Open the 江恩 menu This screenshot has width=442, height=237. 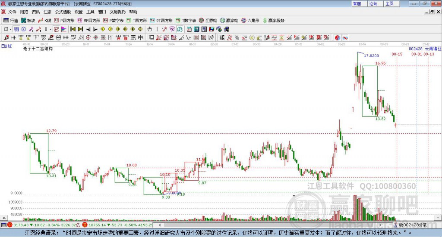coord(47,12)
